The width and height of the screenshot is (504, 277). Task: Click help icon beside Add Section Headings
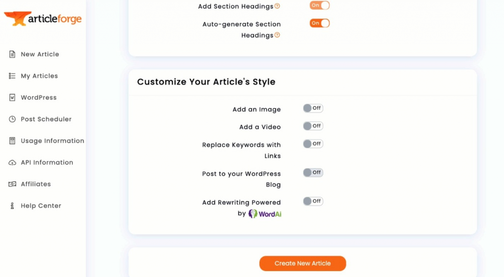(277, 6)
